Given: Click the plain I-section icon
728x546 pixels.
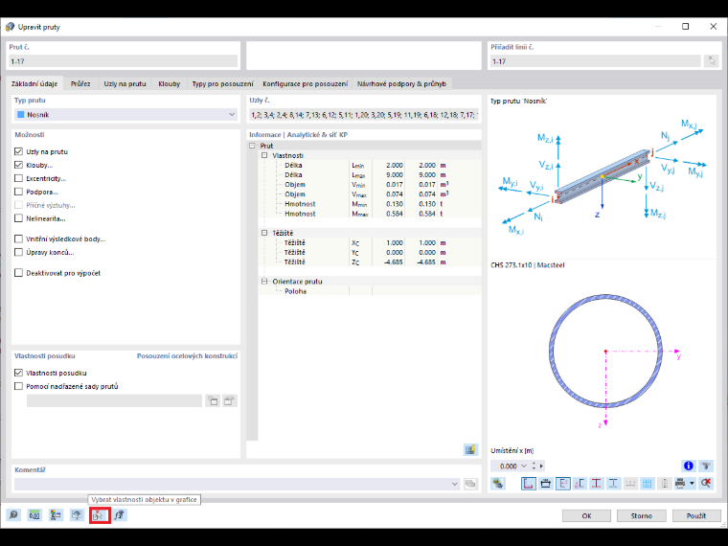Looking at the screenshot, I should pyautogui.click(x=613, y=484).
